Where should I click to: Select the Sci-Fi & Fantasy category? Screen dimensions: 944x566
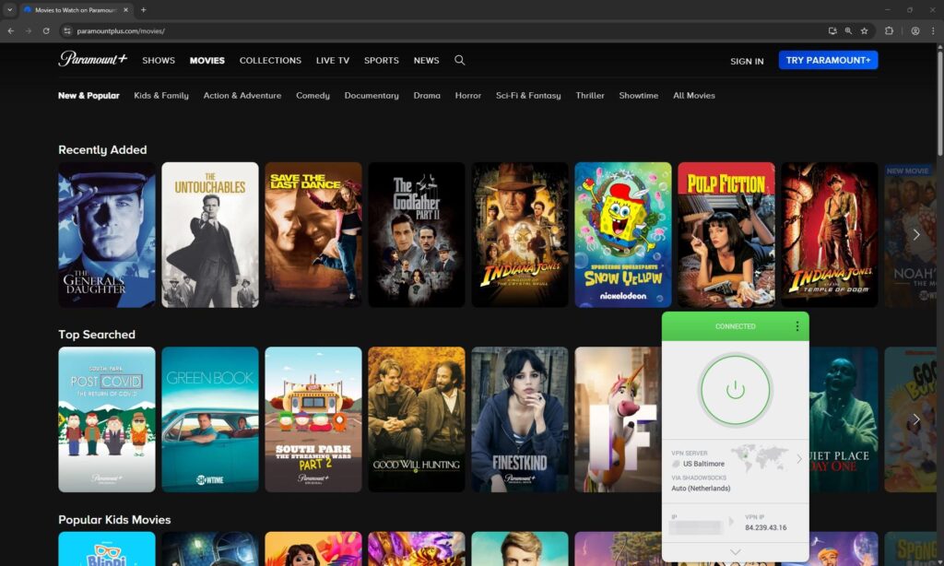[528, 95]
